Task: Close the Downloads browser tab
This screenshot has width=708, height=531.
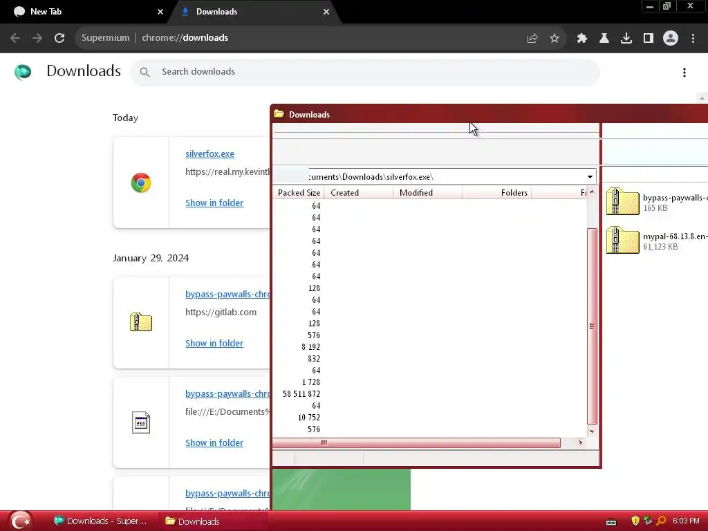Action: [326, 12]
